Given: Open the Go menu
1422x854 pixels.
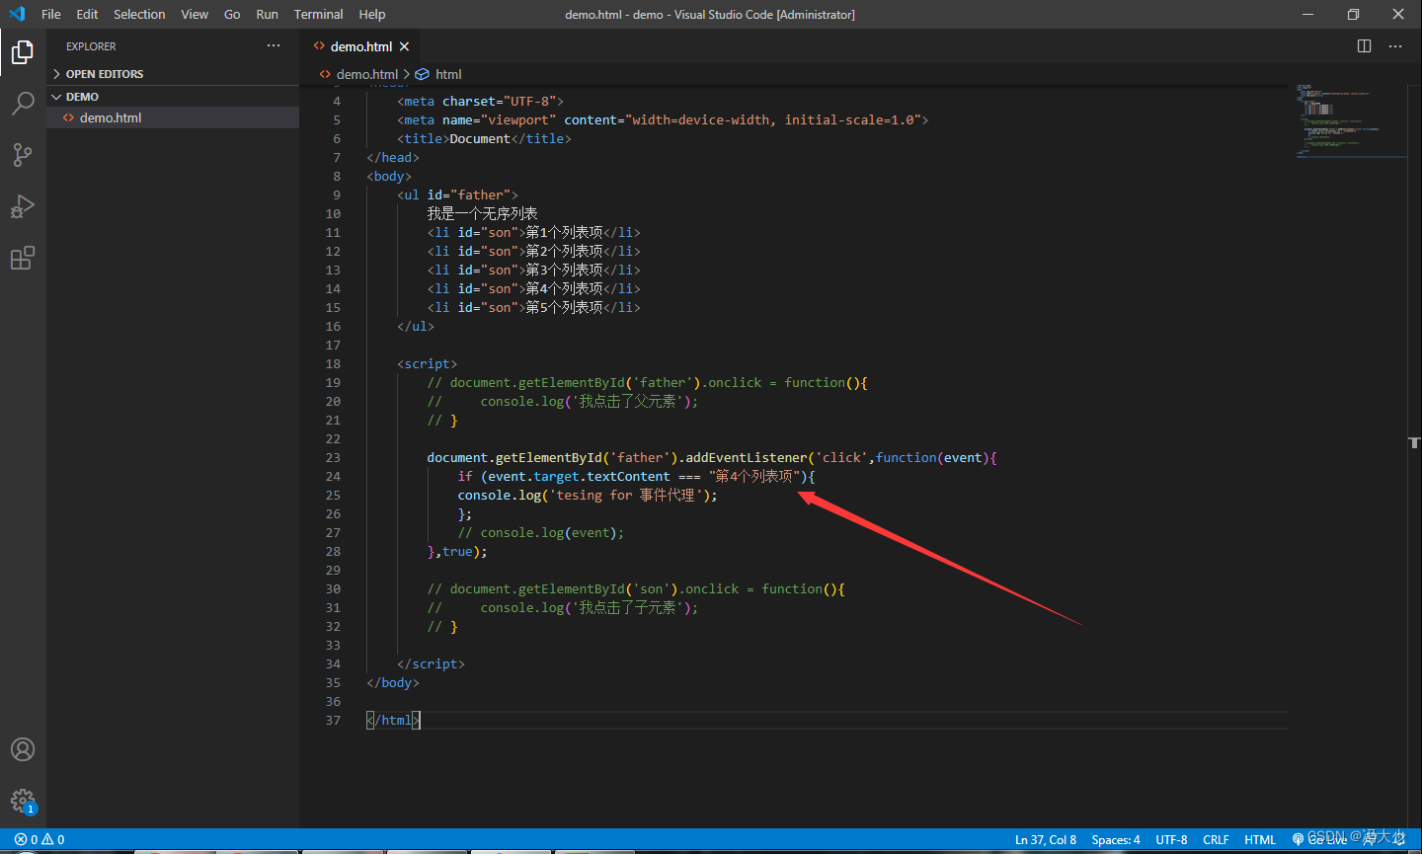Looking at the screenshot, I should [x=232, y=14].
